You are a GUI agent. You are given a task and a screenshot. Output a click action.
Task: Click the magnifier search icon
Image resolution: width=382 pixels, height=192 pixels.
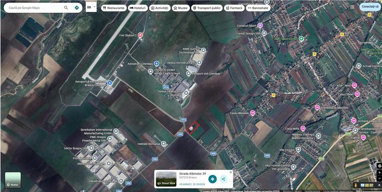pos(66,8)
